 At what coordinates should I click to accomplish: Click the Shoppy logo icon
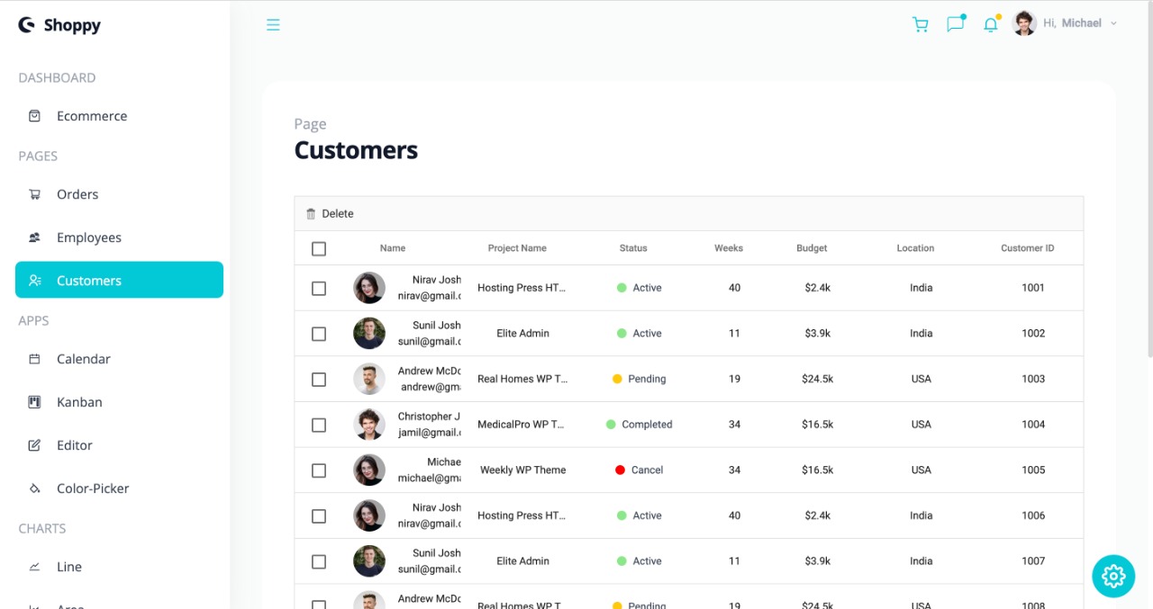pos(26,25)
